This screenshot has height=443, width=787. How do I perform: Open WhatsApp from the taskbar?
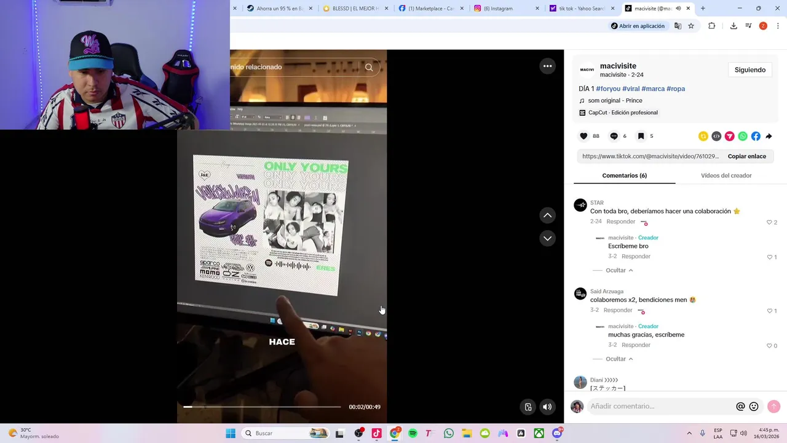[x=449, y=433]
